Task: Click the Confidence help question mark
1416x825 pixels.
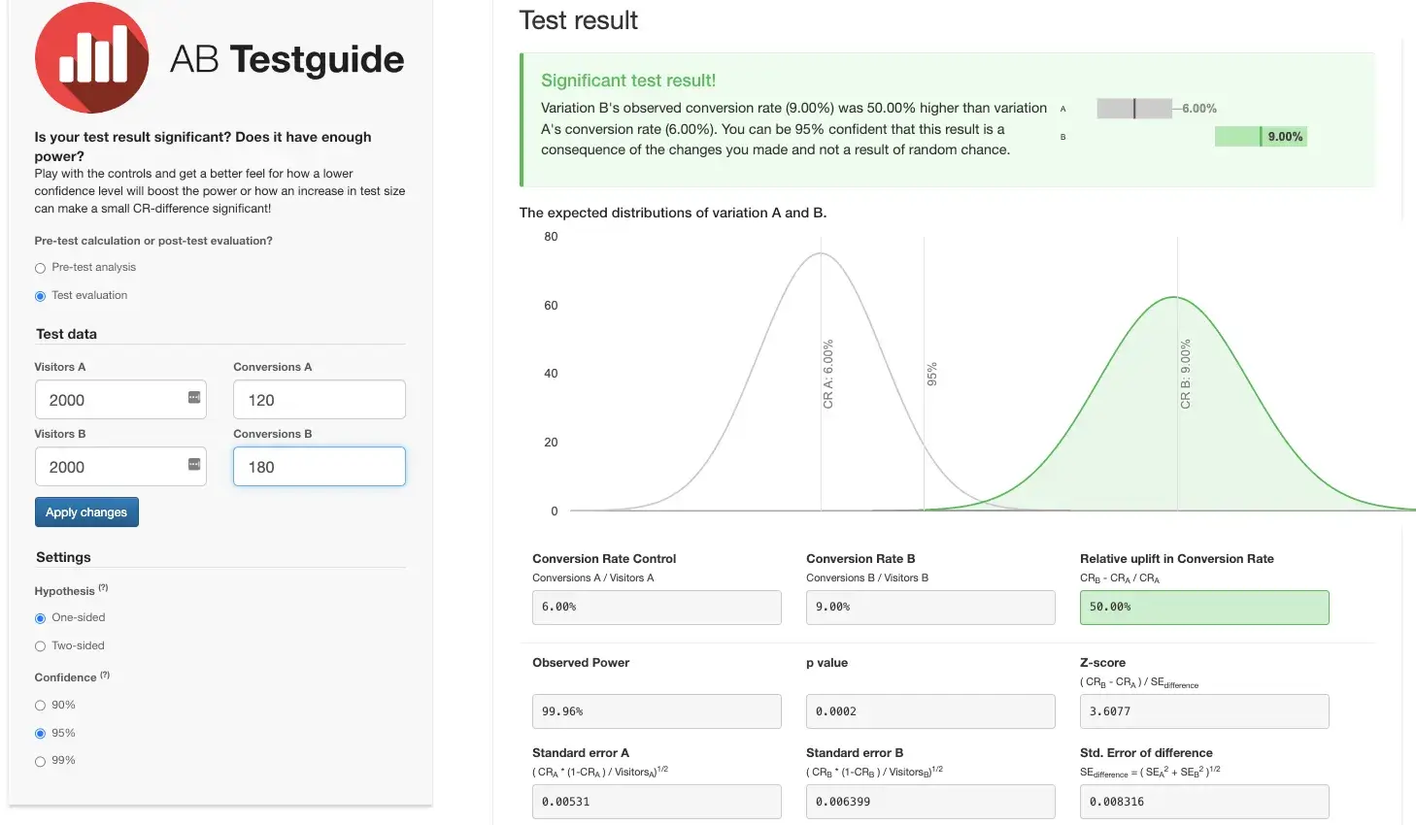Action: coord(105,675)
